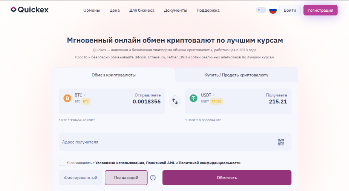Click the Bitcoin coin icon
The width and height of the screenshot is (349, 191).
67,98
